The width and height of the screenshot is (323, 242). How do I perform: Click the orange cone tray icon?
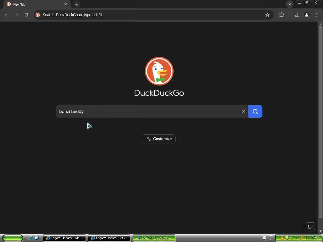coord(282,238)
